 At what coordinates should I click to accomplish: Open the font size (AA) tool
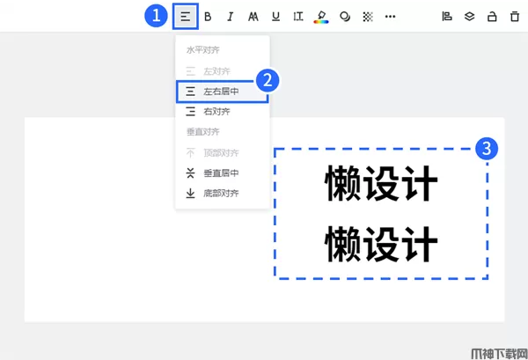click(x=253, y=16)
